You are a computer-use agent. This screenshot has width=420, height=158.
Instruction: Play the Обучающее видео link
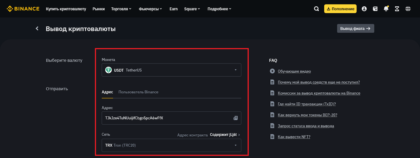(x=294, y=71)
